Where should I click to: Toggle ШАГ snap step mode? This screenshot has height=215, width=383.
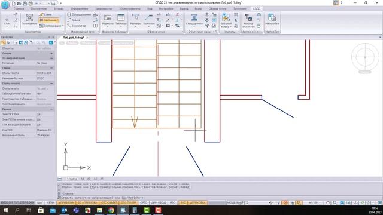[40, 202]
